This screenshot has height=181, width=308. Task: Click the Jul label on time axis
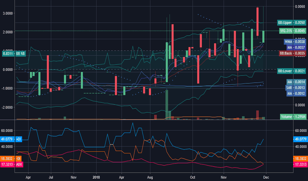[x=51, y=177]
